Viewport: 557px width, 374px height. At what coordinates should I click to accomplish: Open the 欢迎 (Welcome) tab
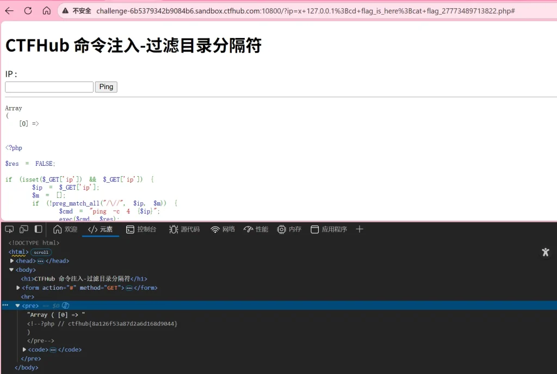pos(65,229)
